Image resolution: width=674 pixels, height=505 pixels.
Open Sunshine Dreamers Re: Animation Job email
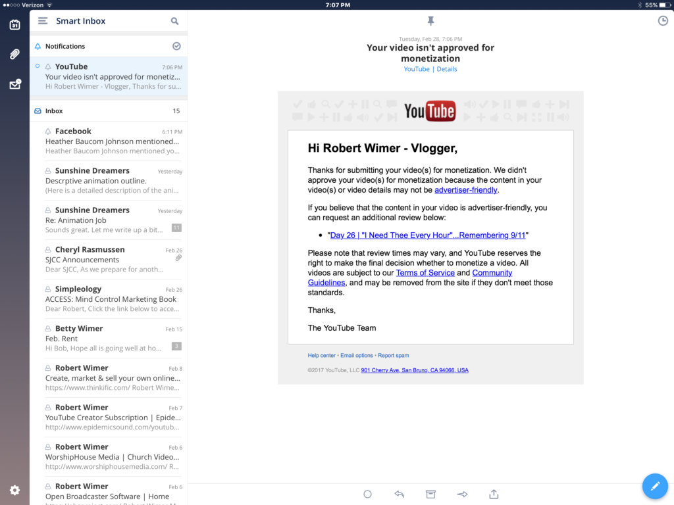(x=109, y=220)
